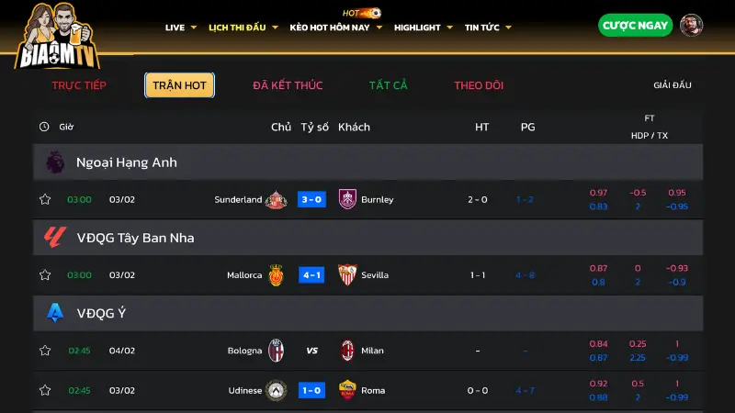Click the Mallorca team crest

276,274
